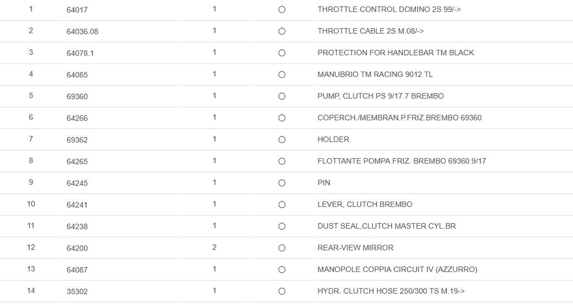Select the circle in the HOLDER row
Viewport: 573px width, 305px height.
[281, 140]
